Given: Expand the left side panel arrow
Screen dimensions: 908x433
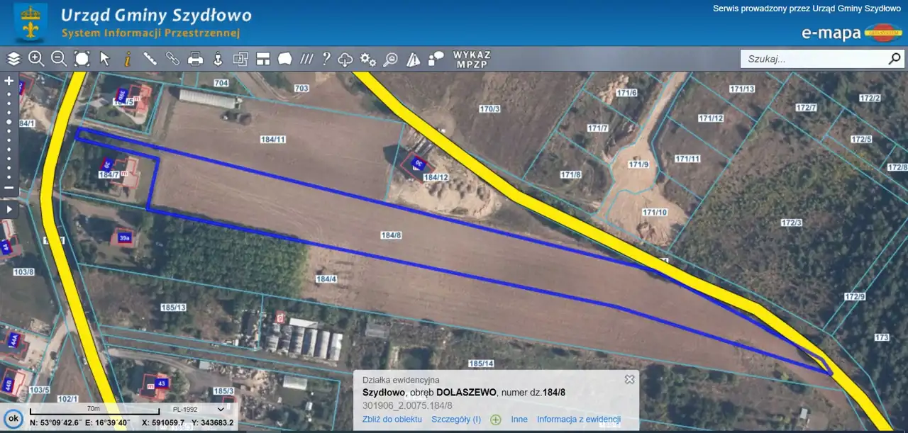Looking at the screenshot, I should [9, 210].
